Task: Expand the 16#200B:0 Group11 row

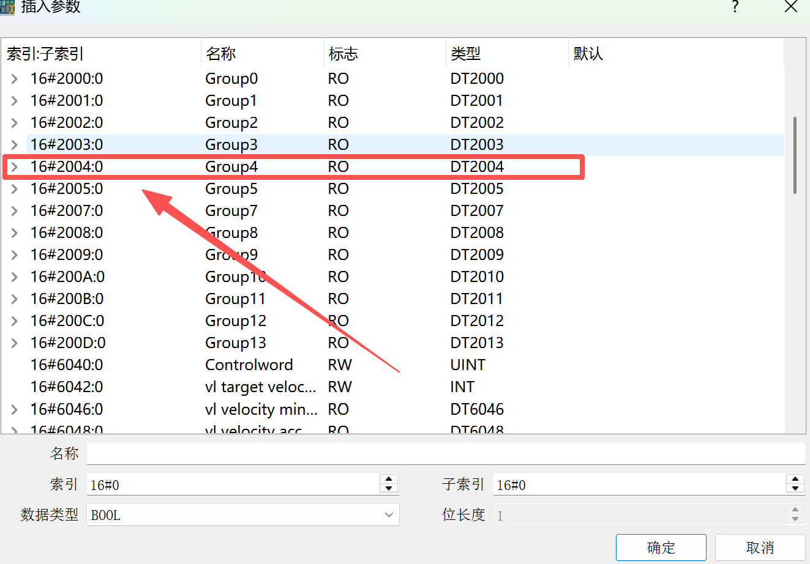Action: click(x=14, y=299)
